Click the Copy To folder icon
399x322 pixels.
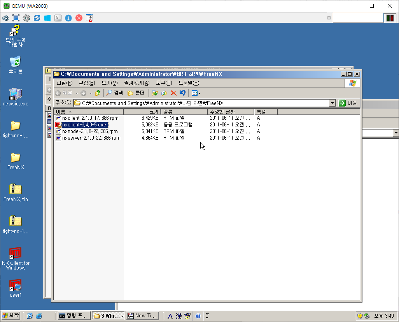click(164, 93)
